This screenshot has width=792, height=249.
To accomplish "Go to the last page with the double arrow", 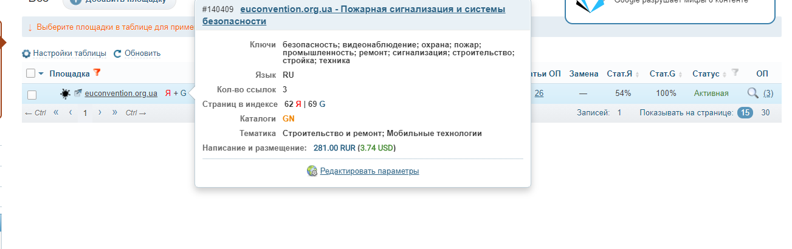I will (x=114, y=113).
